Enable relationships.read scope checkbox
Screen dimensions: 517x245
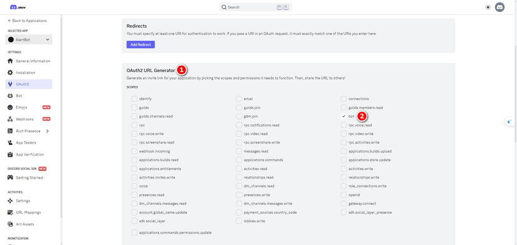point(239,177)
